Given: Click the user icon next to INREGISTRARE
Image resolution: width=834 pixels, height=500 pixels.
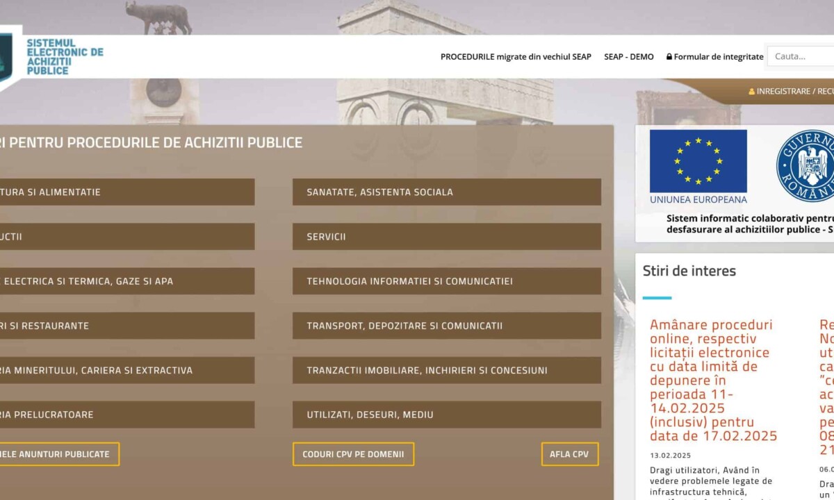Looking at the screenshot, I should pos(751,92).
